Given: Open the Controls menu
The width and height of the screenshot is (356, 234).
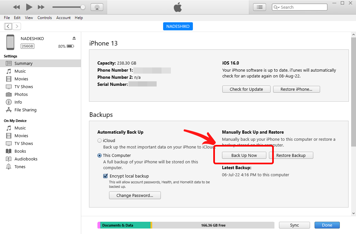Looking at the screenshot, I should coord(45,18).
